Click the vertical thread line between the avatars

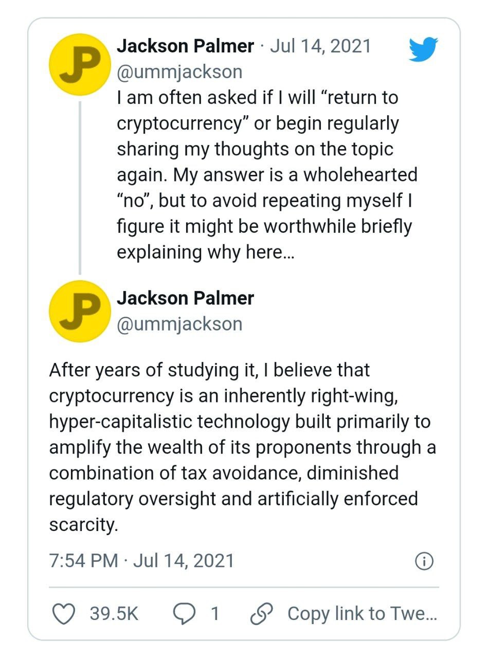tap(80, 188)
